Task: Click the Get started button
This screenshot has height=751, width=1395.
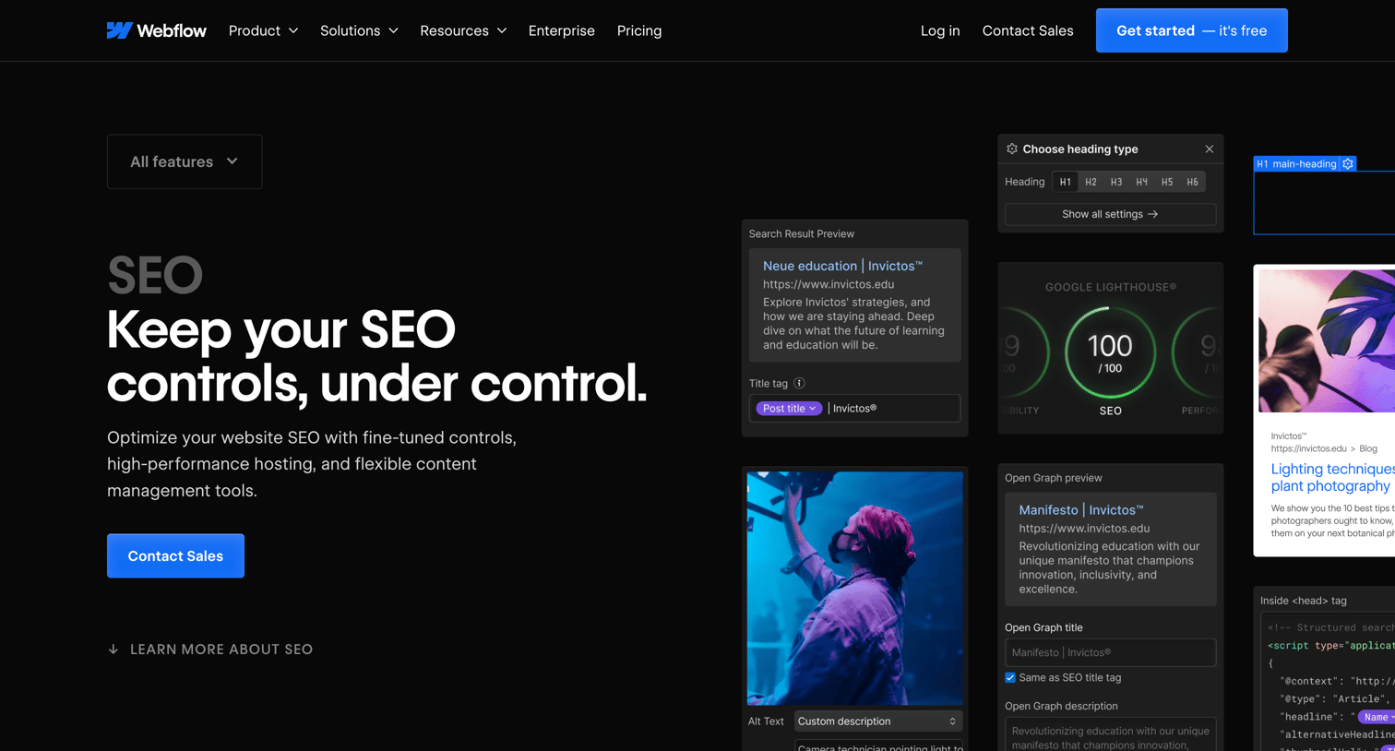Action: [x=1191, y=30]
